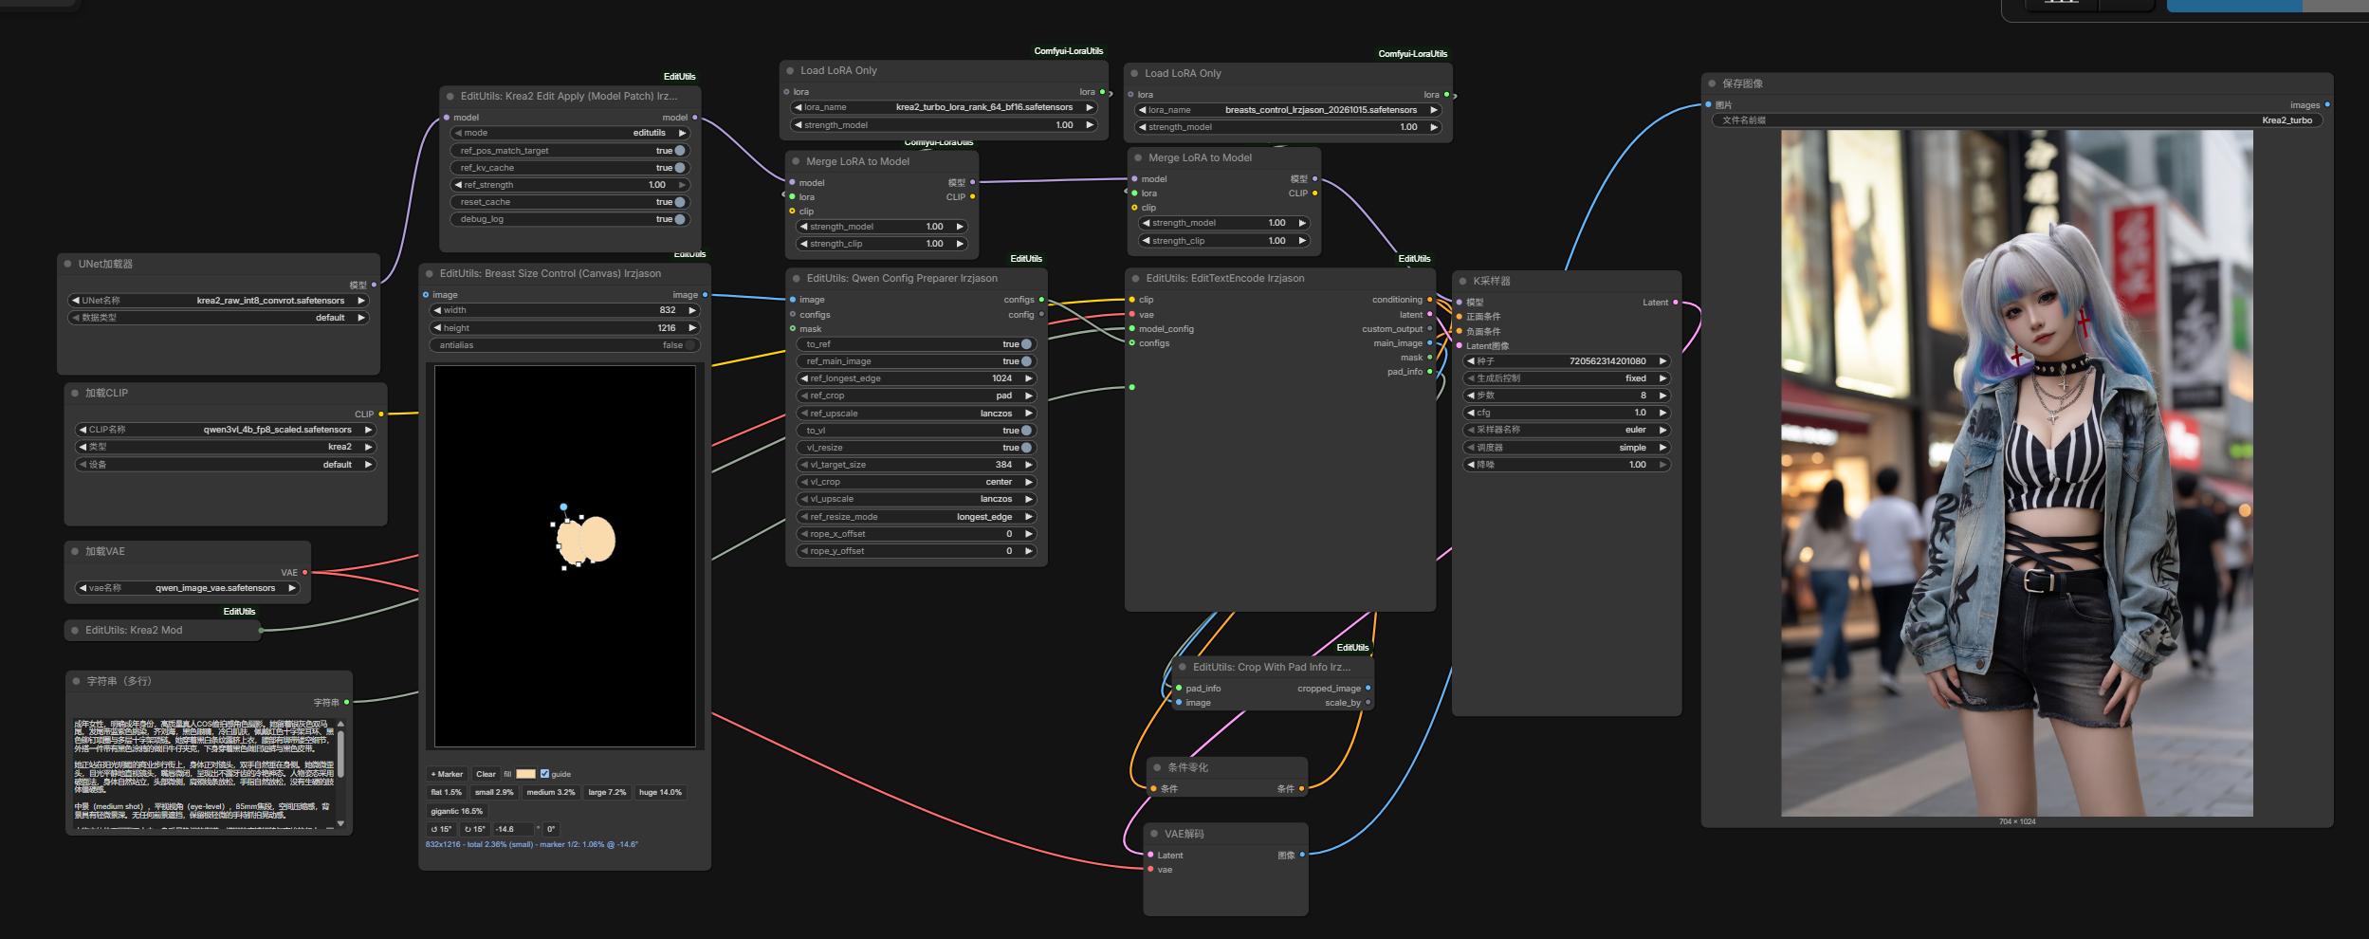Collapse 加载CLIP node via header dot

coord(75,393)
